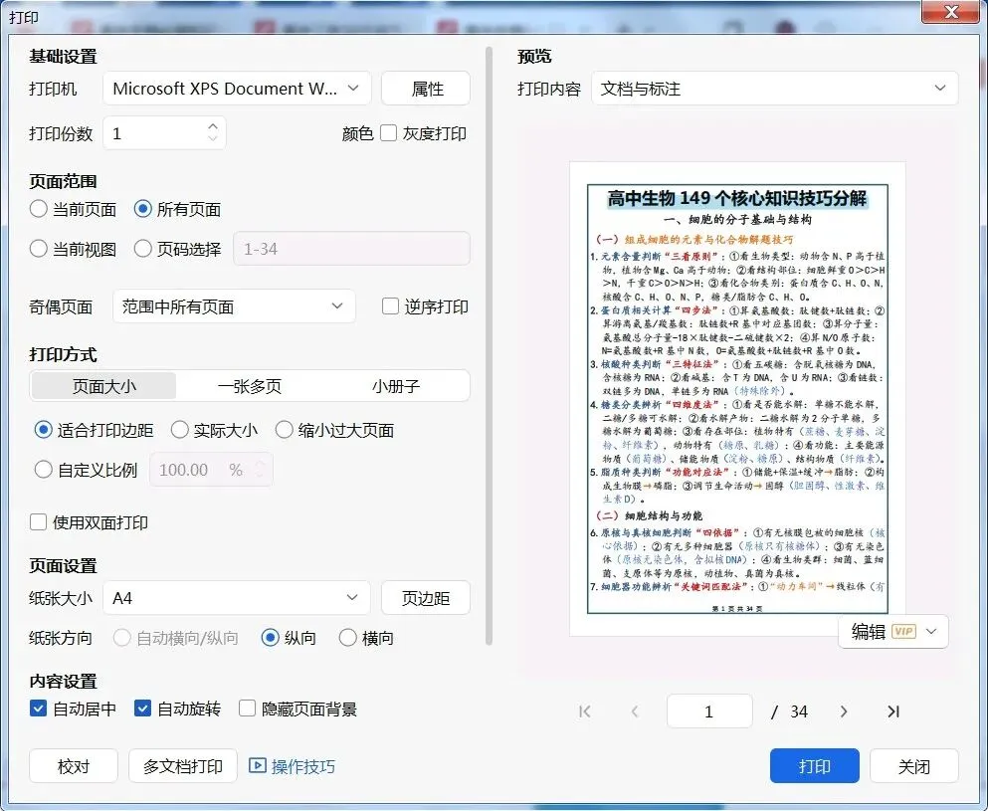
Task: Enable 逆序打印 reverse order checkbox
Action: [391, 306]
